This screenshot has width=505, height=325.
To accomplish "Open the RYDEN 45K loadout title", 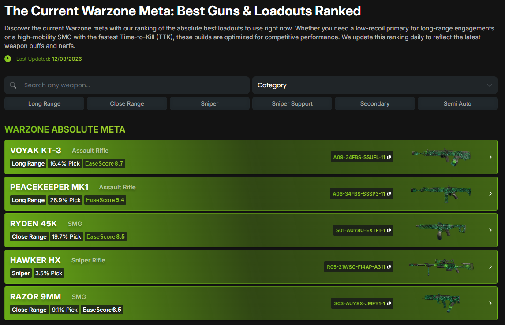I will point(34,224).
